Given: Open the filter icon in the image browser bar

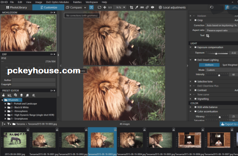Looking at the screenshot, I should (9, 124).
